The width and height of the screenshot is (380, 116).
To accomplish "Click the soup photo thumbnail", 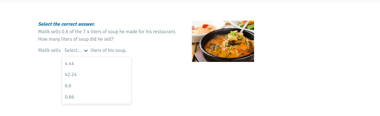I will (x=223, y=41).
